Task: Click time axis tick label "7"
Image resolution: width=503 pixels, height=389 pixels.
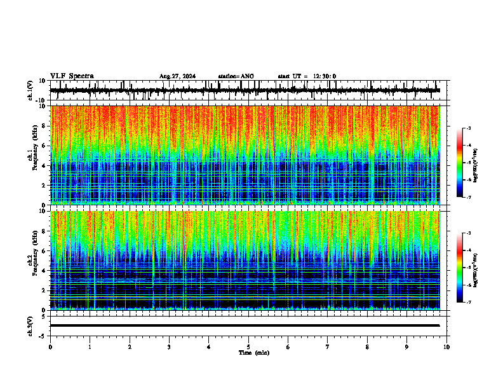Action: tap(328, 347)
